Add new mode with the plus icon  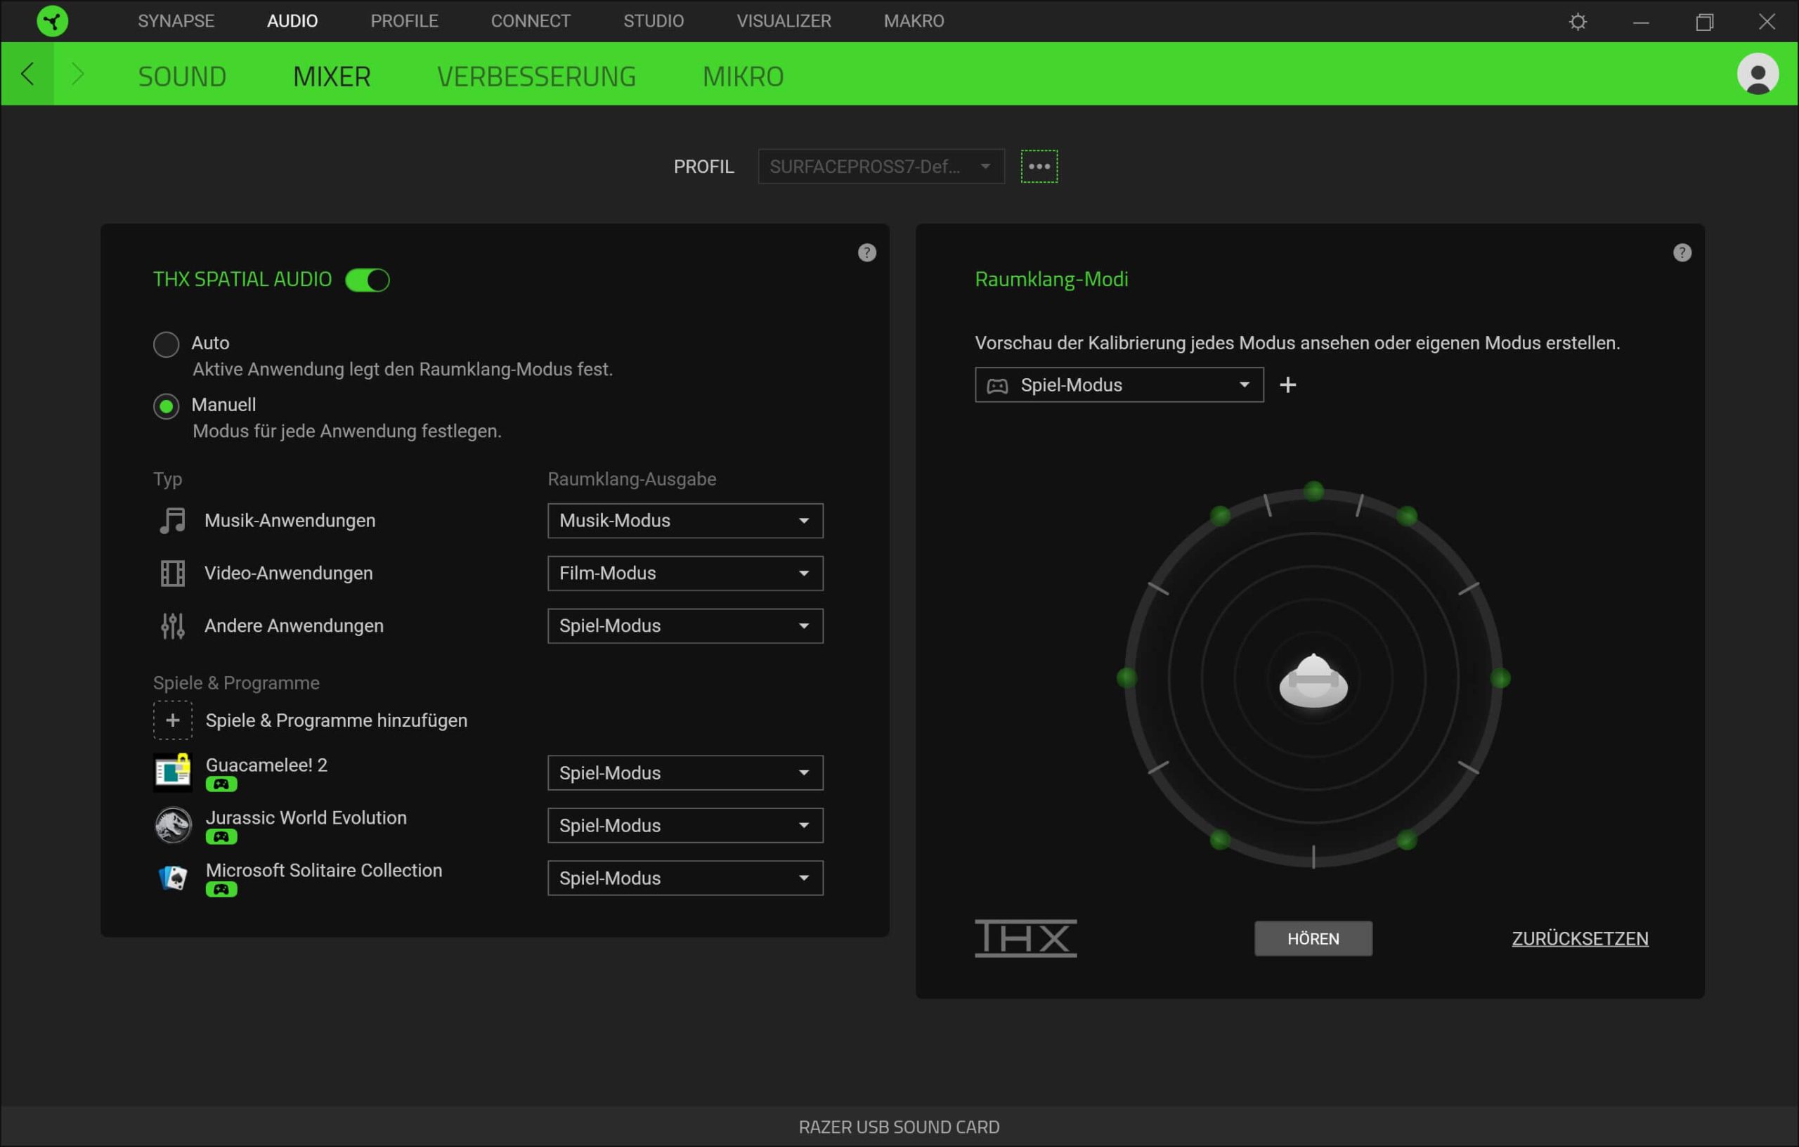pos(1287,385)
